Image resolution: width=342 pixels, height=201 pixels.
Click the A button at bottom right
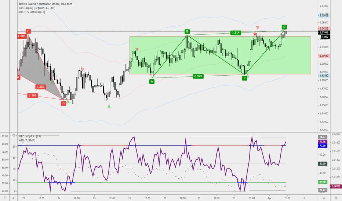[324, 198]
